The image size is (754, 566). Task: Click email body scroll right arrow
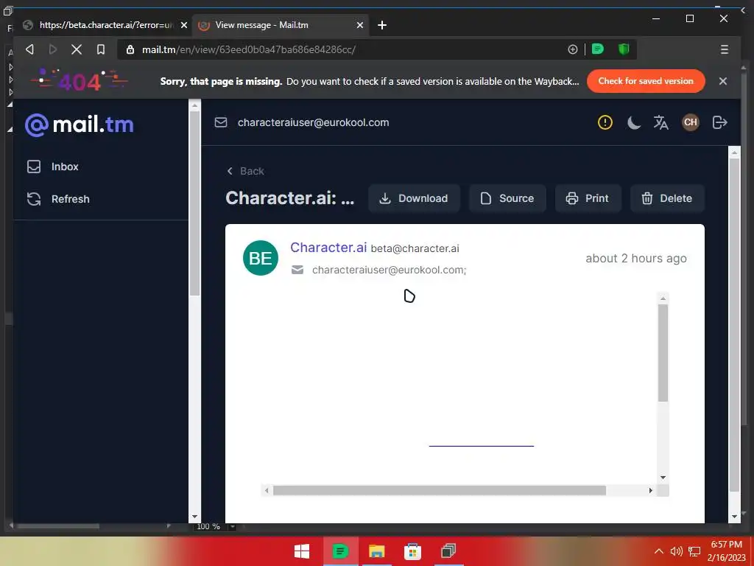pos(650,490)
